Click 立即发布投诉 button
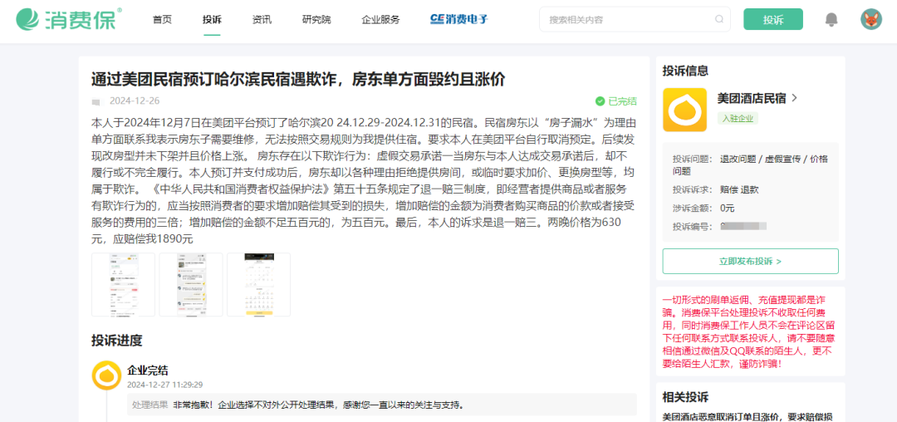This screenshot has width=897, height=422. coord(750,262)
